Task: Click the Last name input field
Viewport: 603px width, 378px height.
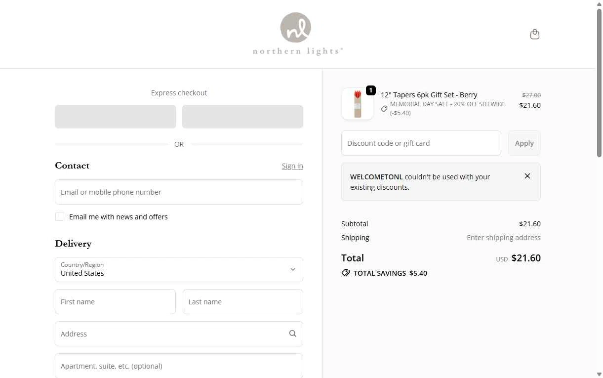Action: point(243,301)
